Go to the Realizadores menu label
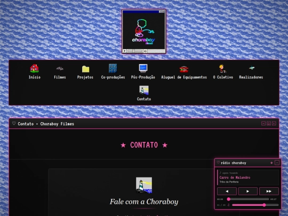Image resolution: width=288 pixels, height=216 pixels. (251, 77)
